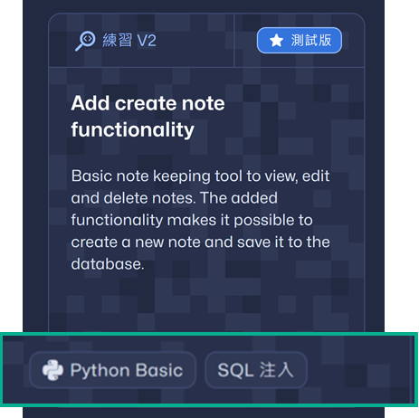Click the line 'functionality makes it possible to'
The height and width of the screenshot is (418, 419).
(x=192, y=220)
